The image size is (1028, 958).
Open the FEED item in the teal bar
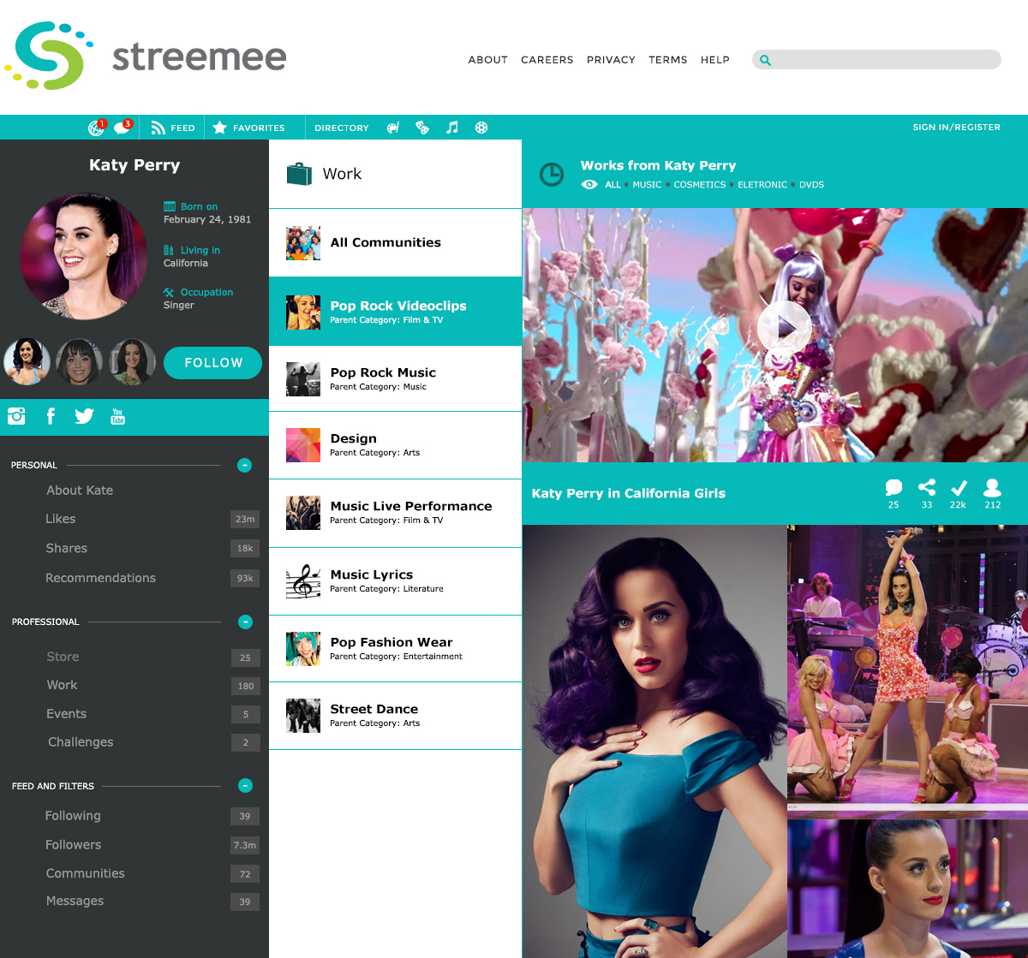(172, 128)
